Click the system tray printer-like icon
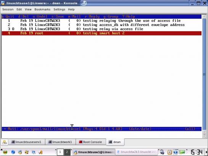 point(162,152)
